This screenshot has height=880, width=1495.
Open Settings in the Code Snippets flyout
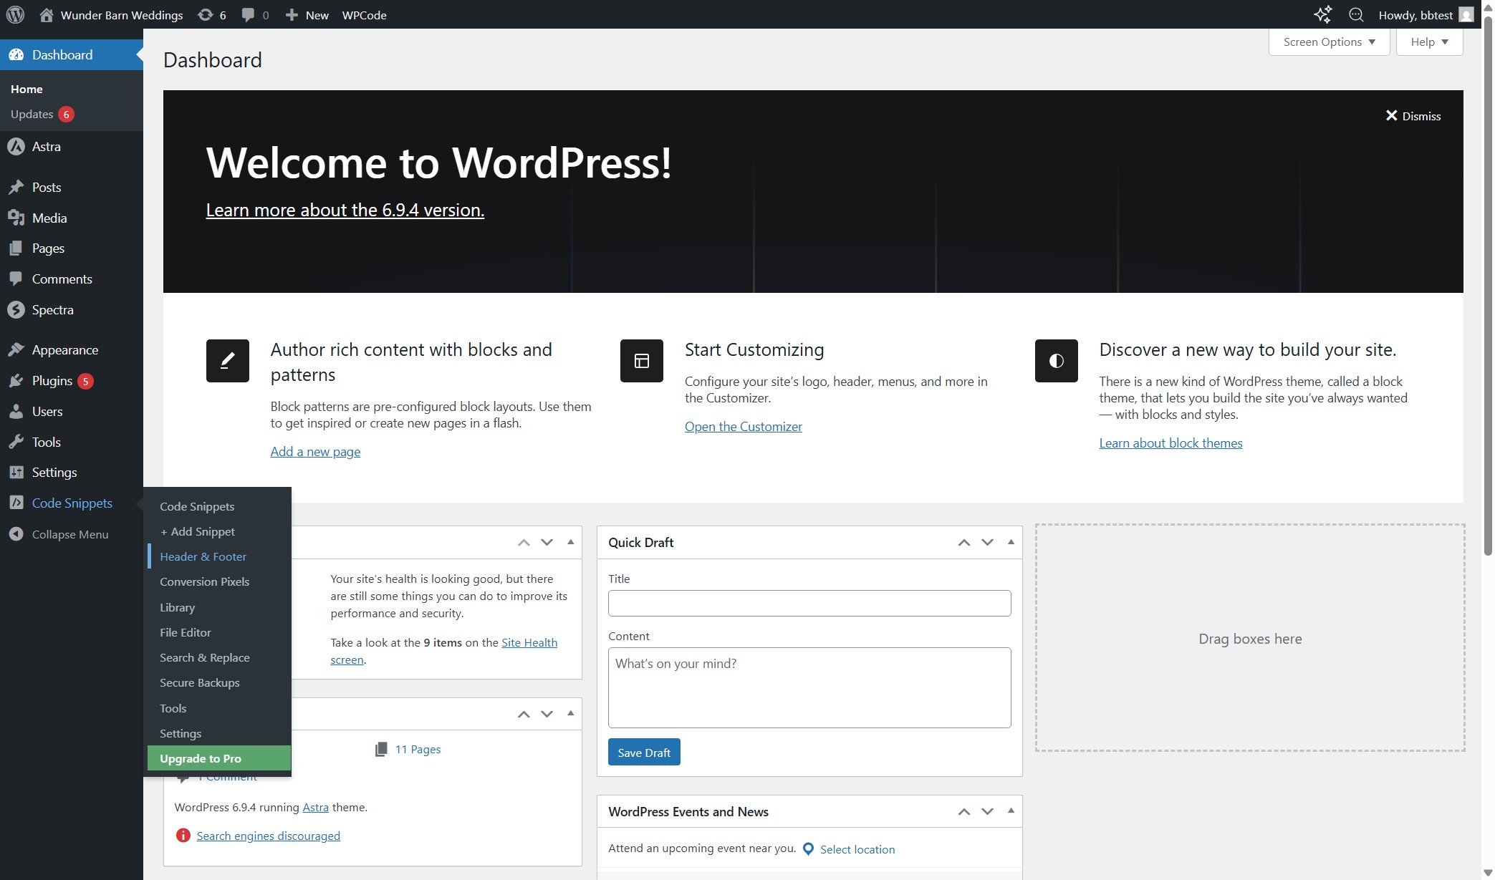tap(180, 733)
